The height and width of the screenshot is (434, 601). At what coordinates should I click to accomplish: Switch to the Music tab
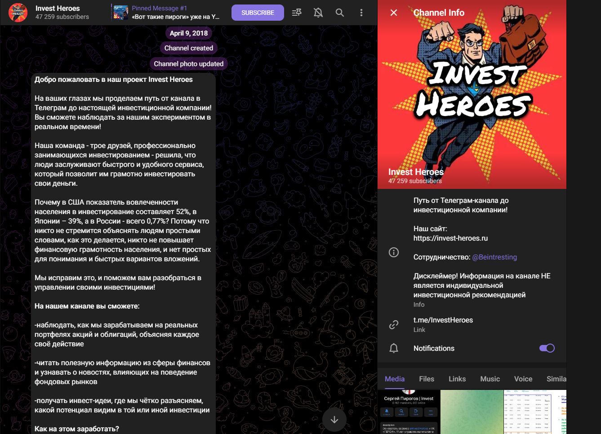click(490, 379)
